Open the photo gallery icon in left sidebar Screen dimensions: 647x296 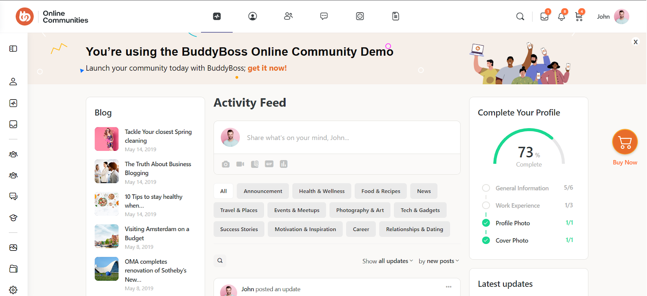(x=13, y=248)
